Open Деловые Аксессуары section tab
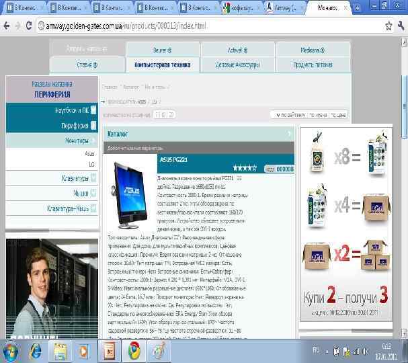The height and width of the screenshot is (363, 408). coord(237,65)
